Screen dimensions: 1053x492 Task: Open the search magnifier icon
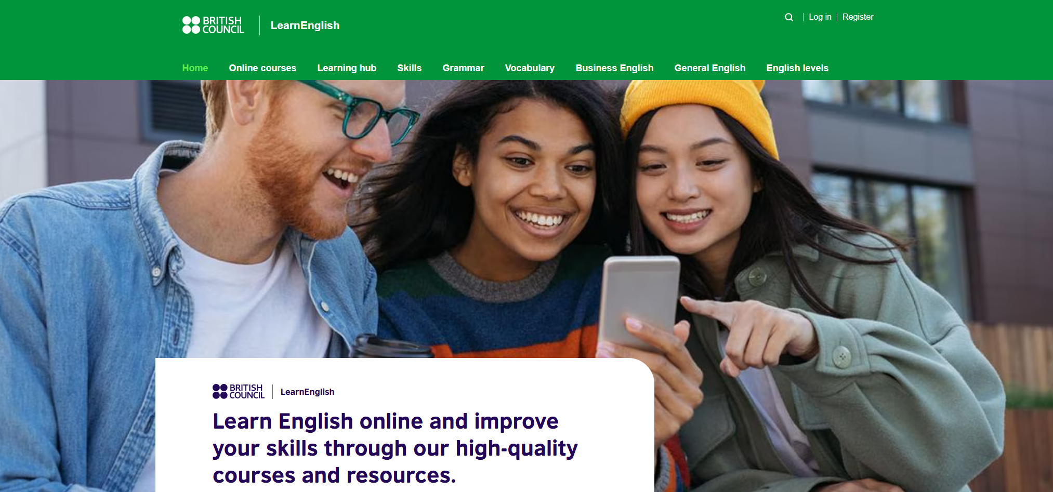(789, 17)
